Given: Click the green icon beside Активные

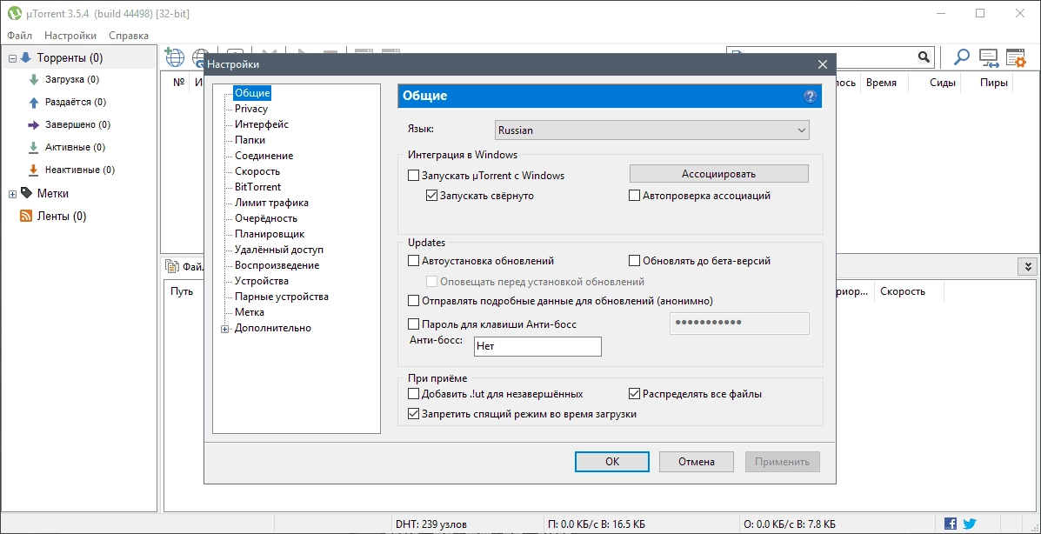Looking at the screenshot, I should coord(34,148).
